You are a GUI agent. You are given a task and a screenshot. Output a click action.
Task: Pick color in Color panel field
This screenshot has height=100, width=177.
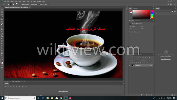tap(141, 14)
